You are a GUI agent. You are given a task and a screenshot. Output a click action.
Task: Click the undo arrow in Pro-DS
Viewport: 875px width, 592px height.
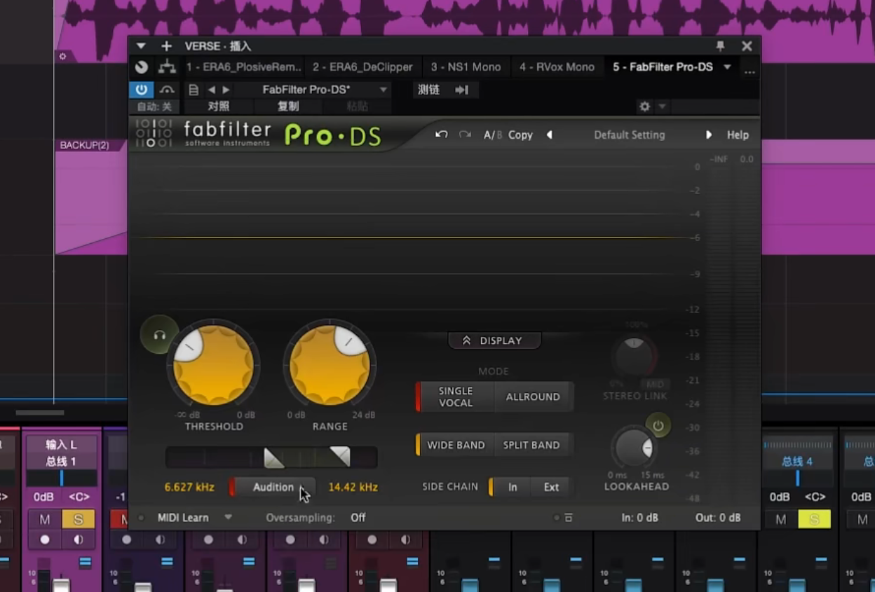click(441, 135)
